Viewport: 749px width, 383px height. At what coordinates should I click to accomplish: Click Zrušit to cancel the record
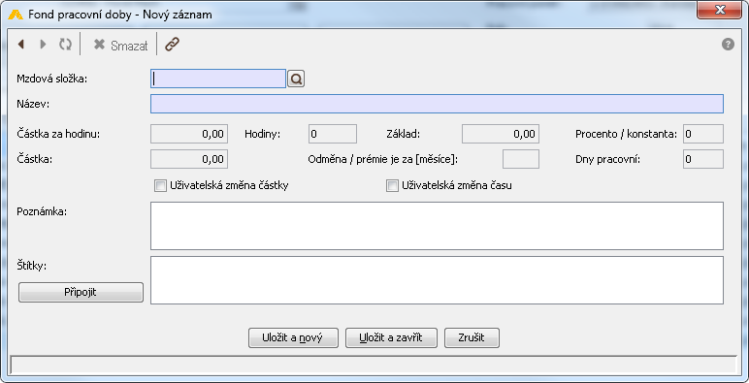click(x=472, y=337)
